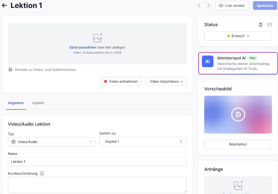
Task: Go to previous lesson chevron
Action: 199,6
